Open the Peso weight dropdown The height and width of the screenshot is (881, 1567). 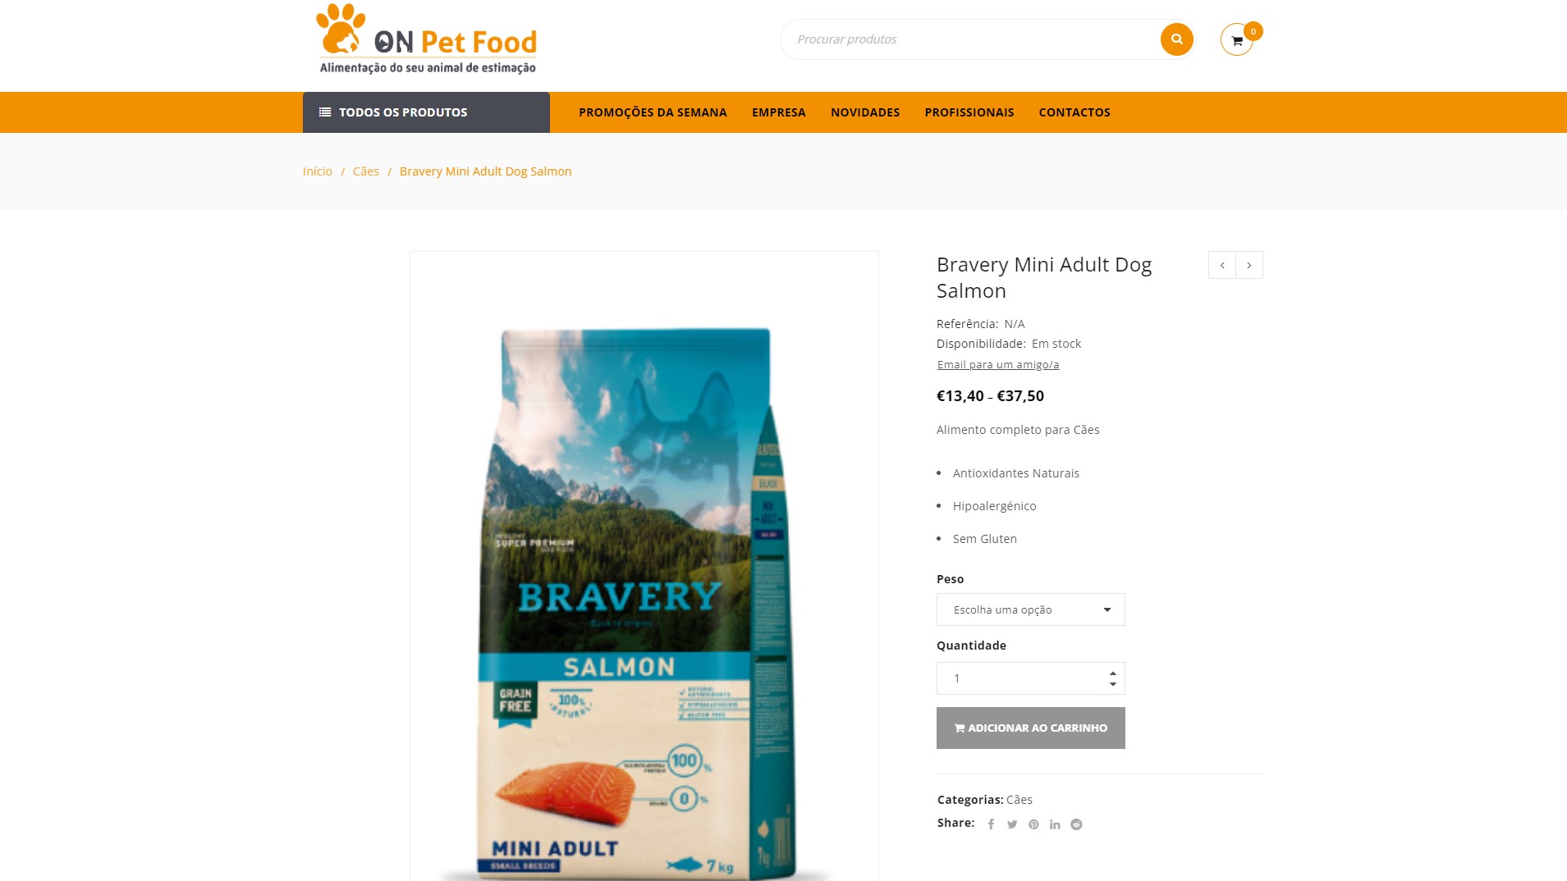pos(1030,609)
